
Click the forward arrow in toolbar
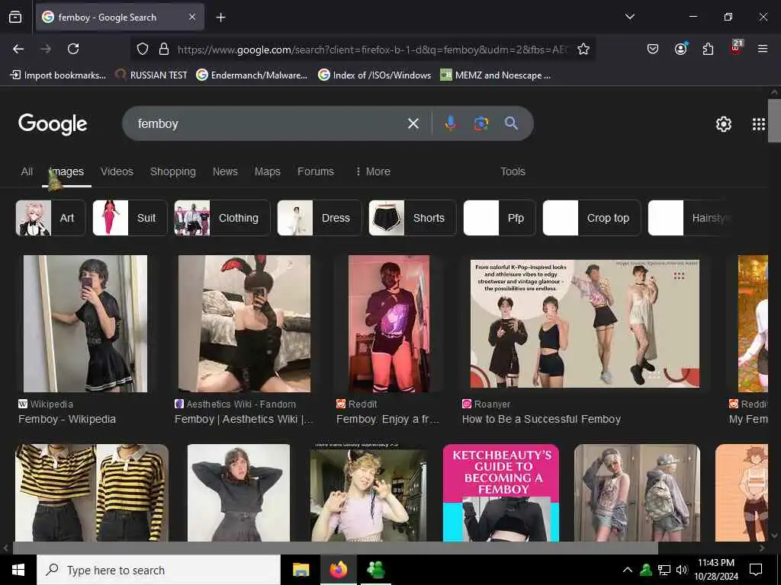(x=46, y=49)
